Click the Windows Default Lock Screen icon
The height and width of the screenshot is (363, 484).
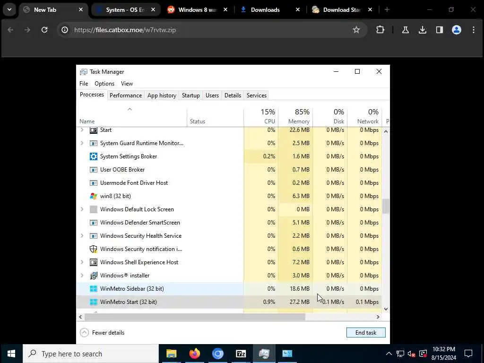[93, 209]
